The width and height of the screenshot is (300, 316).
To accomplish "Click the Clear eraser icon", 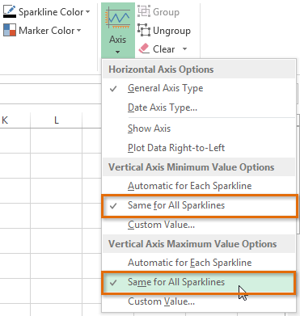I will (144, 48).
